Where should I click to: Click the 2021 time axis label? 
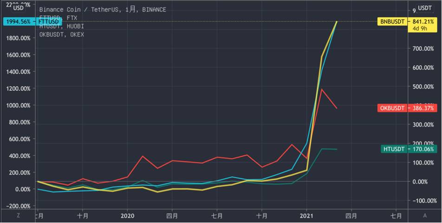click(307, 216)
